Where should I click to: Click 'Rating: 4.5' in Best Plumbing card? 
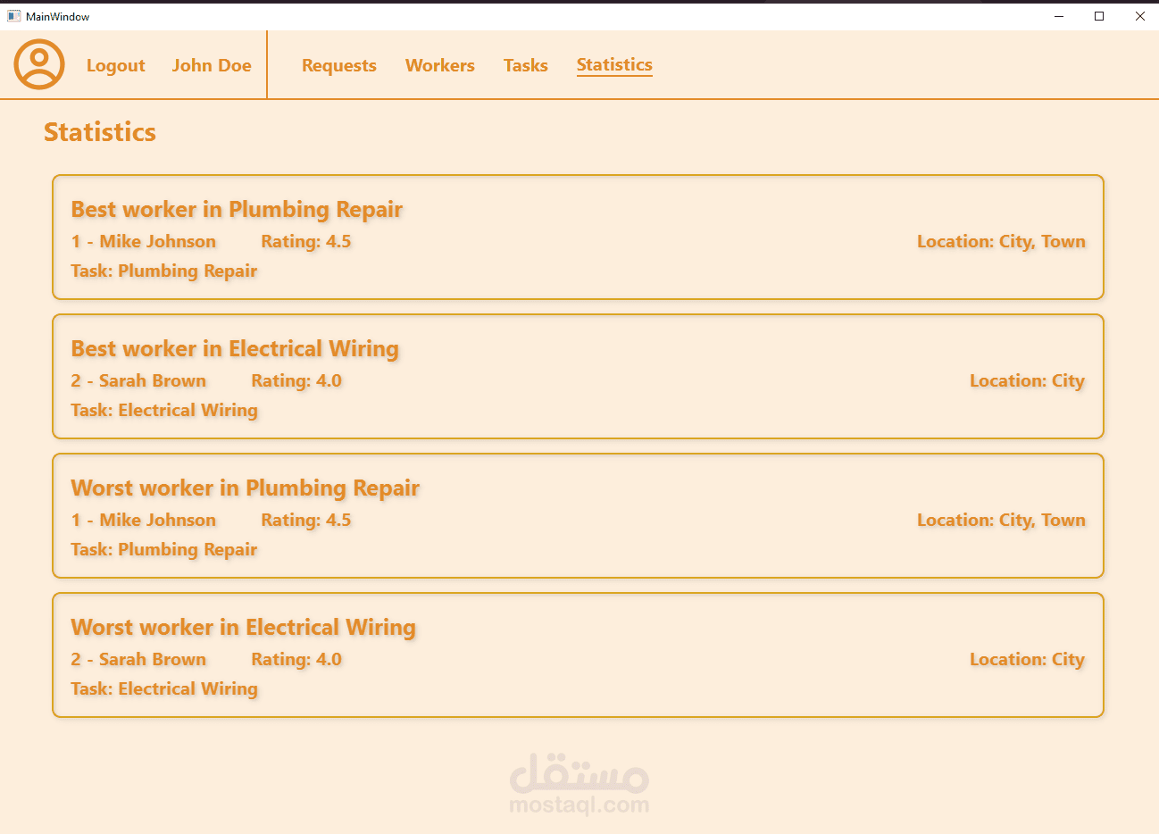[x=306, y=241]
